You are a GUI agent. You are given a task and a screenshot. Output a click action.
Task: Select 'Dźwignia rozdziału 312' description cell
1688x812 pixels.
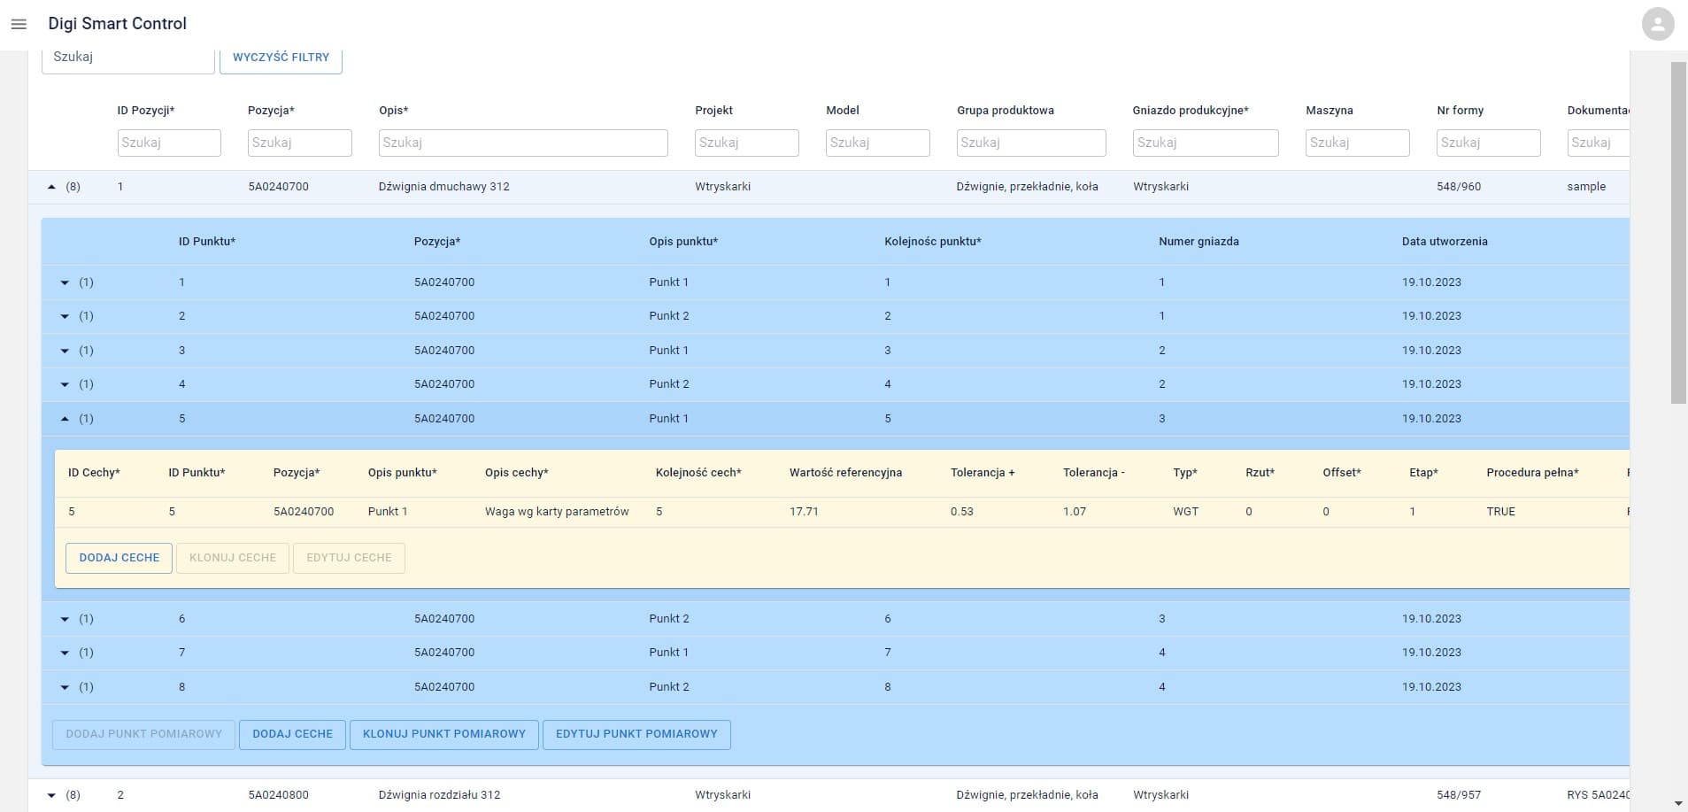pos(439,795)
